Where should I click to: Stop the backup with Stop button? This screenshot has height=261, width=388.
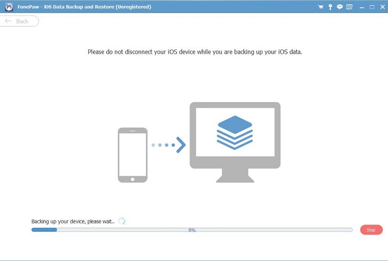(x=371, y=230)
